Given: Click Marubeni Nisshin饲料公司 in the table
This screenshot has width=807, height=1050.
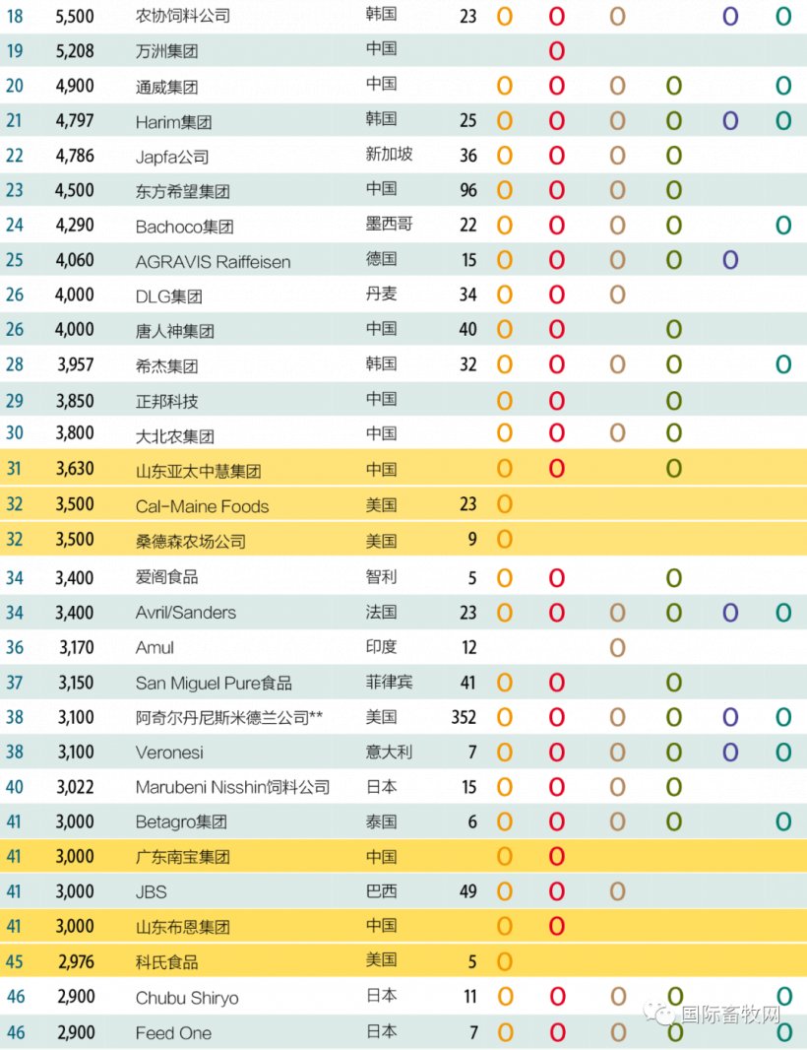Looking at the screenshot, I should (x=233, y=788).
